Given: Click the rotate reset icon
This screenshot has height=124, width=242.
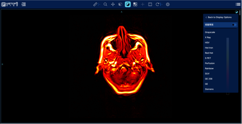Looking at the screenshot, I should tap(158, 4).
